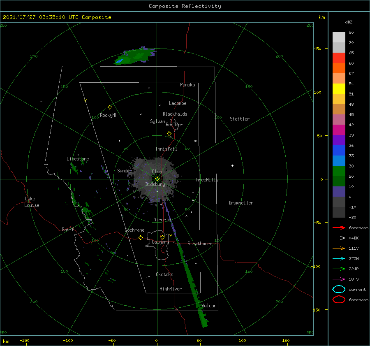Select the bright yellow 54 dBZ swatch
This screenshot has width=370, height=346.
coord(339,88)
